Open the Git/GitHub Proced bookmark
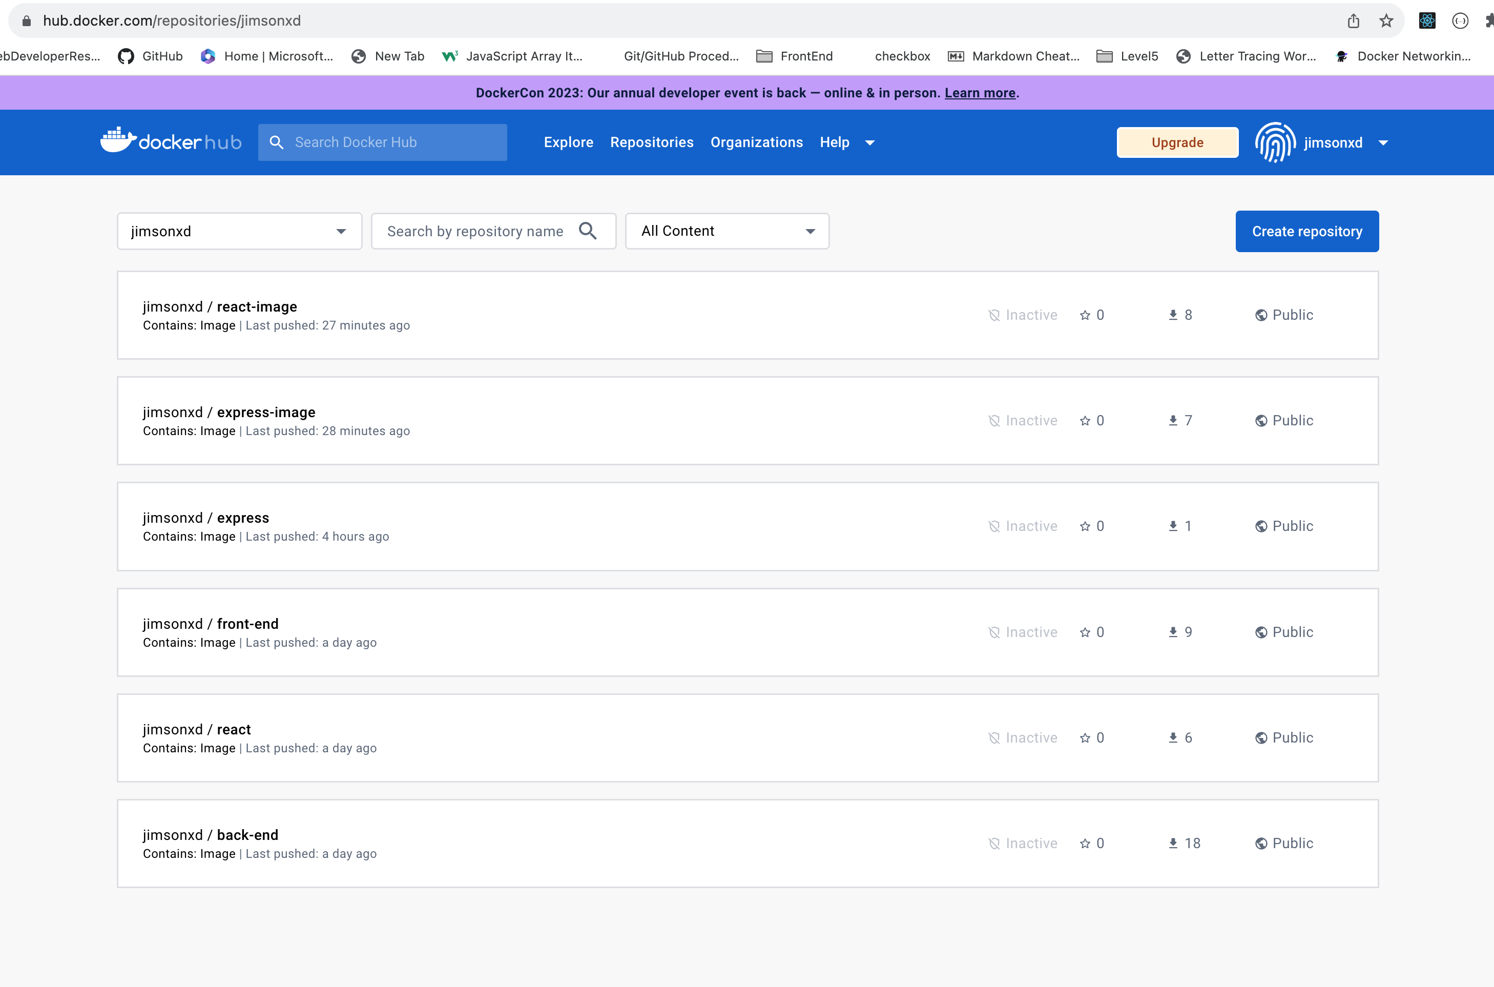The height and width of the screenshot is (987, 1494). point(681,56)
